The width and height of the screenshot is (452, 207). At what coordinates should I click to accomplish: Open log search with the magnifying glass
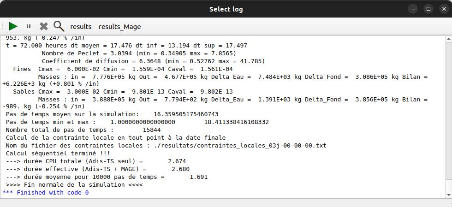tap(59, 26)
